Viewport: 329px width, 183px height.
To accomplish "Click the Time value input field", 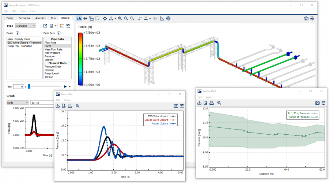I will (x=18, y=86).
